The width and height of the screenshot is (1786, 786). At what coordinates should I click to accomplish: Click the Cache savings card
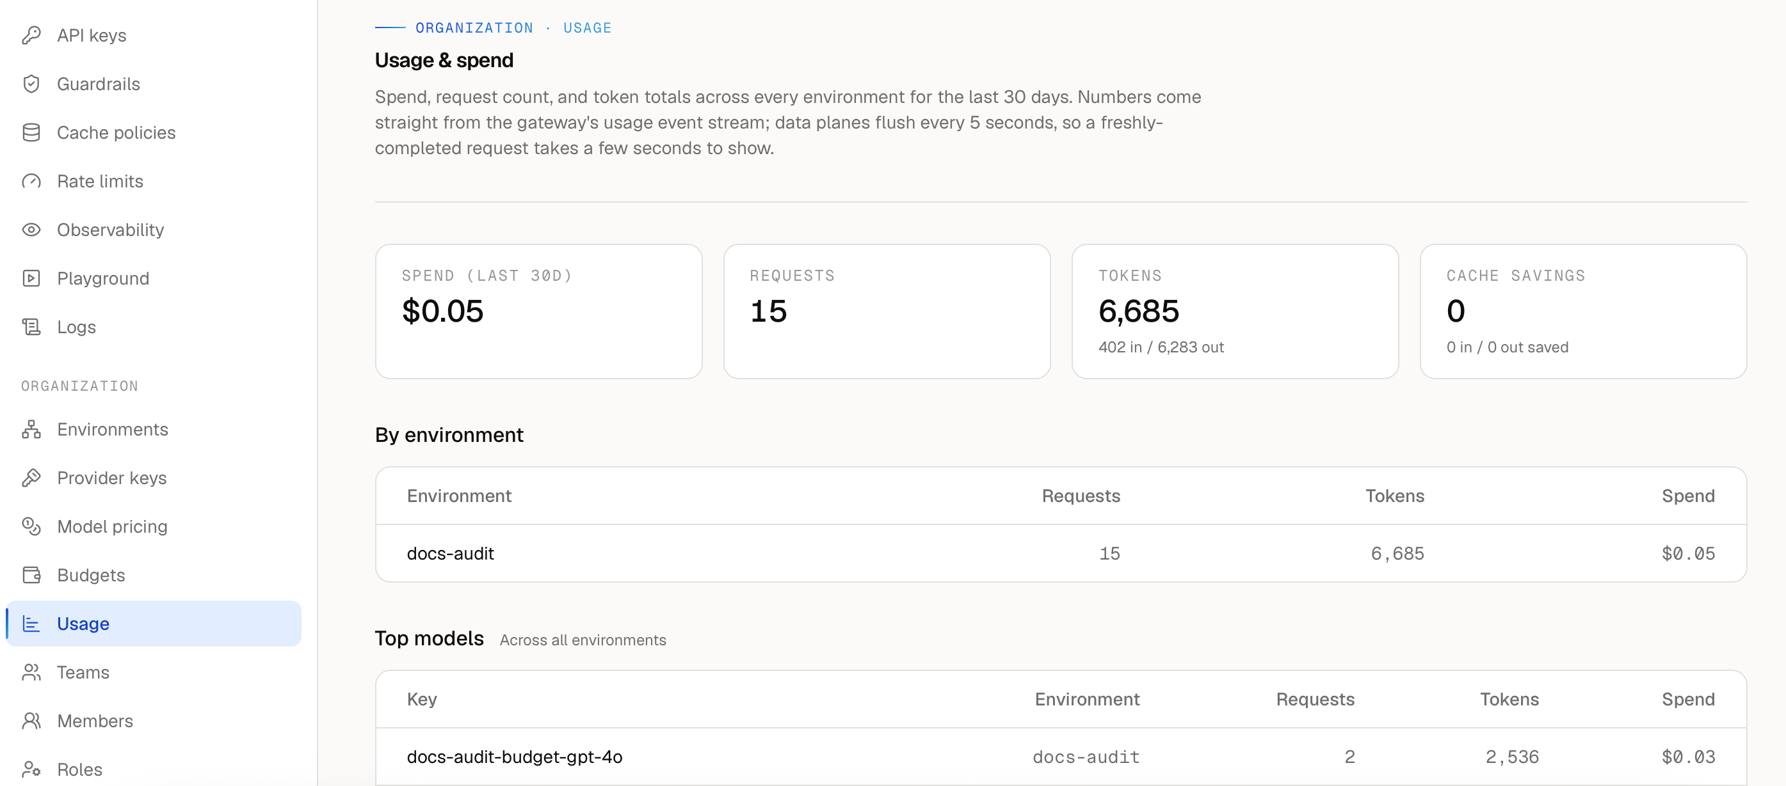click(x=1583, y=311)
